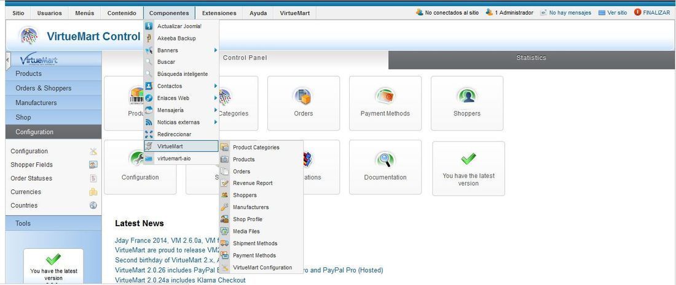The image size is (676, 285).
Task: Click the Revenue Report submenu icon
Action: click(224, 183)
